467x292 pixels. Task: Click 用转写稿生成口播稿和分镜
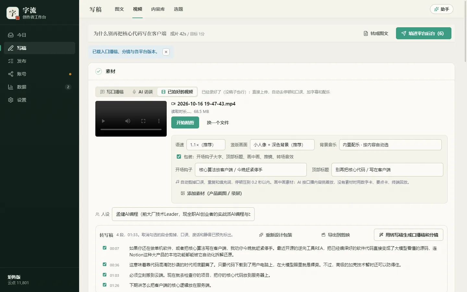pos(409,235)
